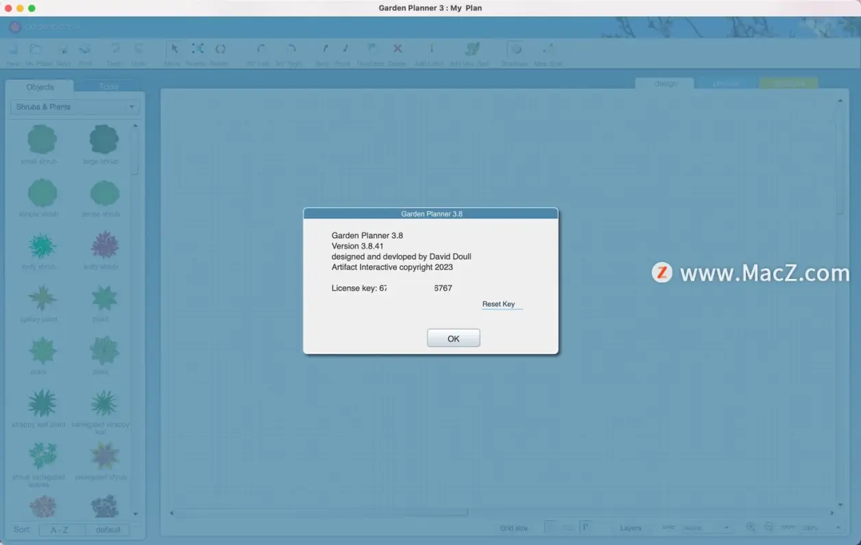
Task: Select the variegated strappy leaf object
Action: 104,403
